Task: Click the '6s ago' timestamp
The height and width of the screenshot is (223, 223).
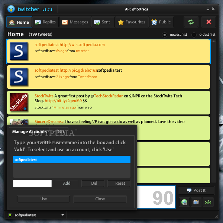Action: [61, 51]
